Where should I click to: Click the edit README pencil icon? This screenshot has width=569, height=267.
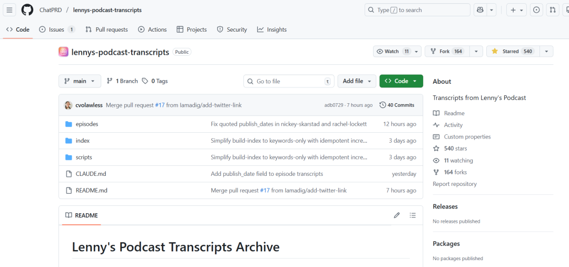397,215
